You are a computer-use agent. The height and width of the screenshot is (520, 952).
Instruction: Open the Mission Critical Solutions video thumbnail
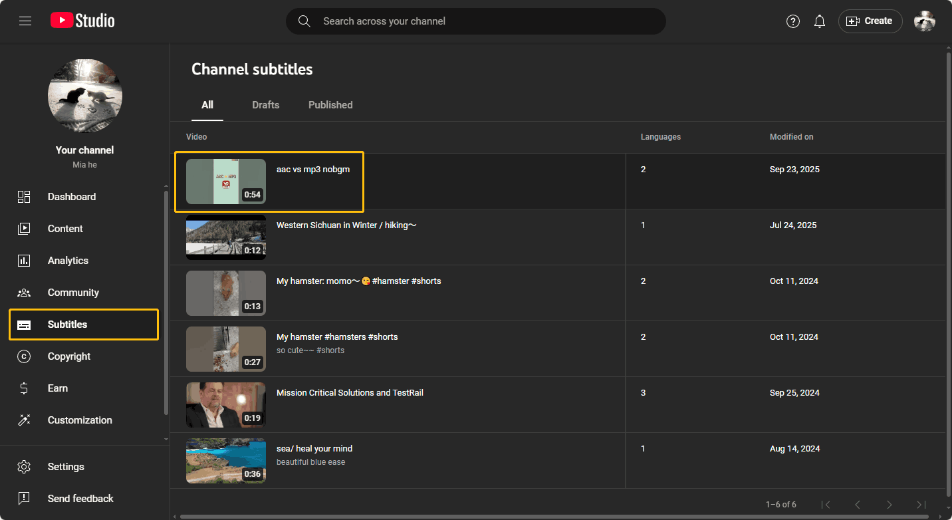point(225,405)
